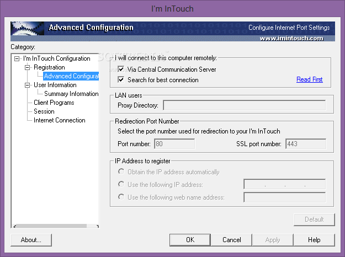Click the tree scrollbar left arrow
The image size is (345, 257).
coord(14,226)
